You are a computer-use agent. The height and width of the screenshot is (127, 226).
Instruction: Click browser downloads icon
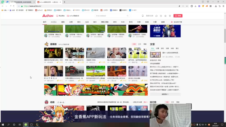click(216, 6)
